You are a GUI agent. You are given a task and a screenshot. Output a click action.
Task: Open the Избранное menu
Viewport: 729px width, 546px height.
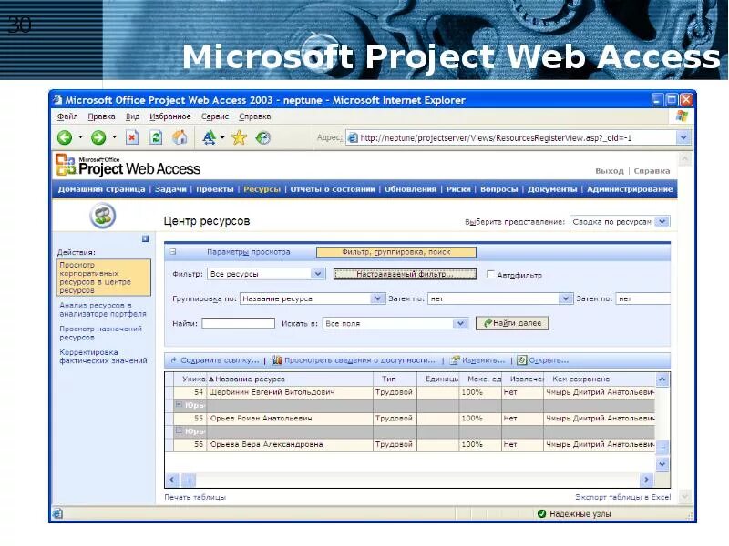(170, 116)
